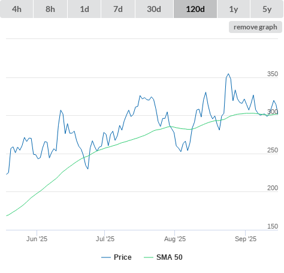Select the 4h time range tab
284x273 pixels.
(x=17, y=9)
